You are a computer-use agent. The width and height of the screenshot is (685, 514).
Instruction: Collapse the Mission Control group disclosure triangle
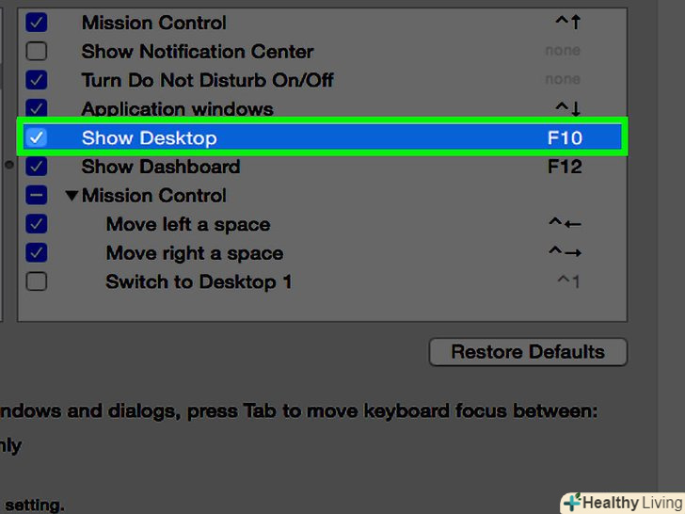click(x=72, y=196)
